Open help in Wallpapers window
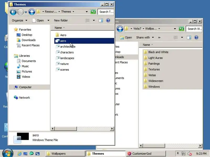This screenshot has width=210, height=157. pos(196,37)
